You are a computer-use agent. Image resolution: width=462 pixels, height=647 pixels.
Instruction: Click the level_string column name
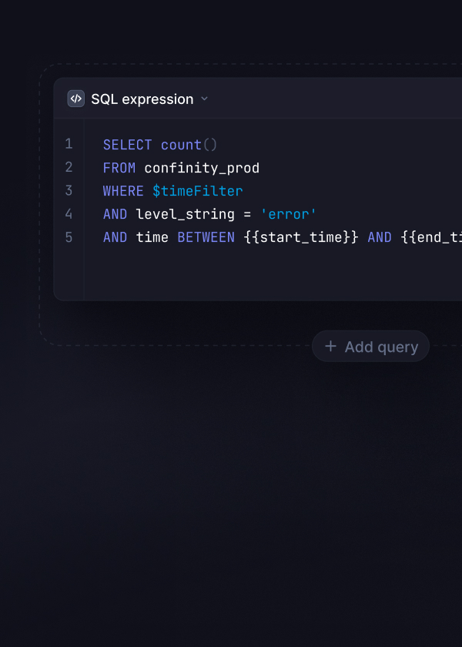pyautogui.click(x=185, y=214)
